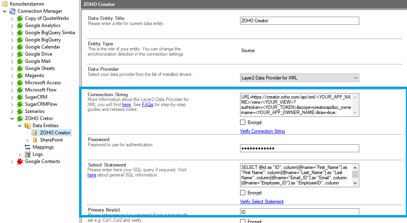Click the SharePoint data entity icon
407x223 pixels.
coord(35,140)
